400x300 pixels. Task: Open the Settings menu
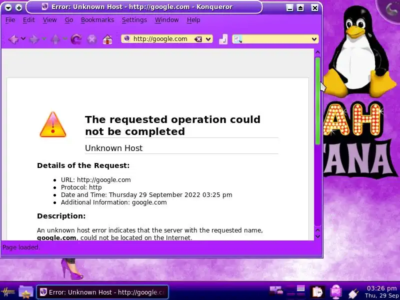(x=134, y=20)
